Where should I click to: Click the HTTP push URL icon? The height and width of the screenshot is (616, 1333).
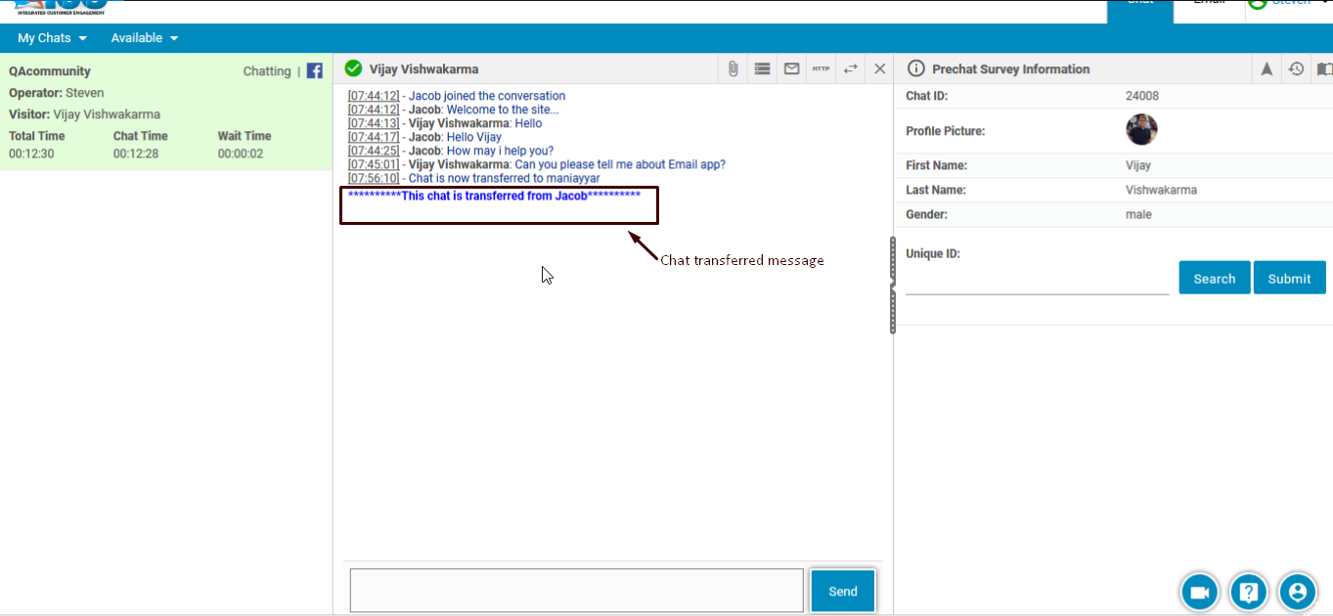(x=821, y=68)
